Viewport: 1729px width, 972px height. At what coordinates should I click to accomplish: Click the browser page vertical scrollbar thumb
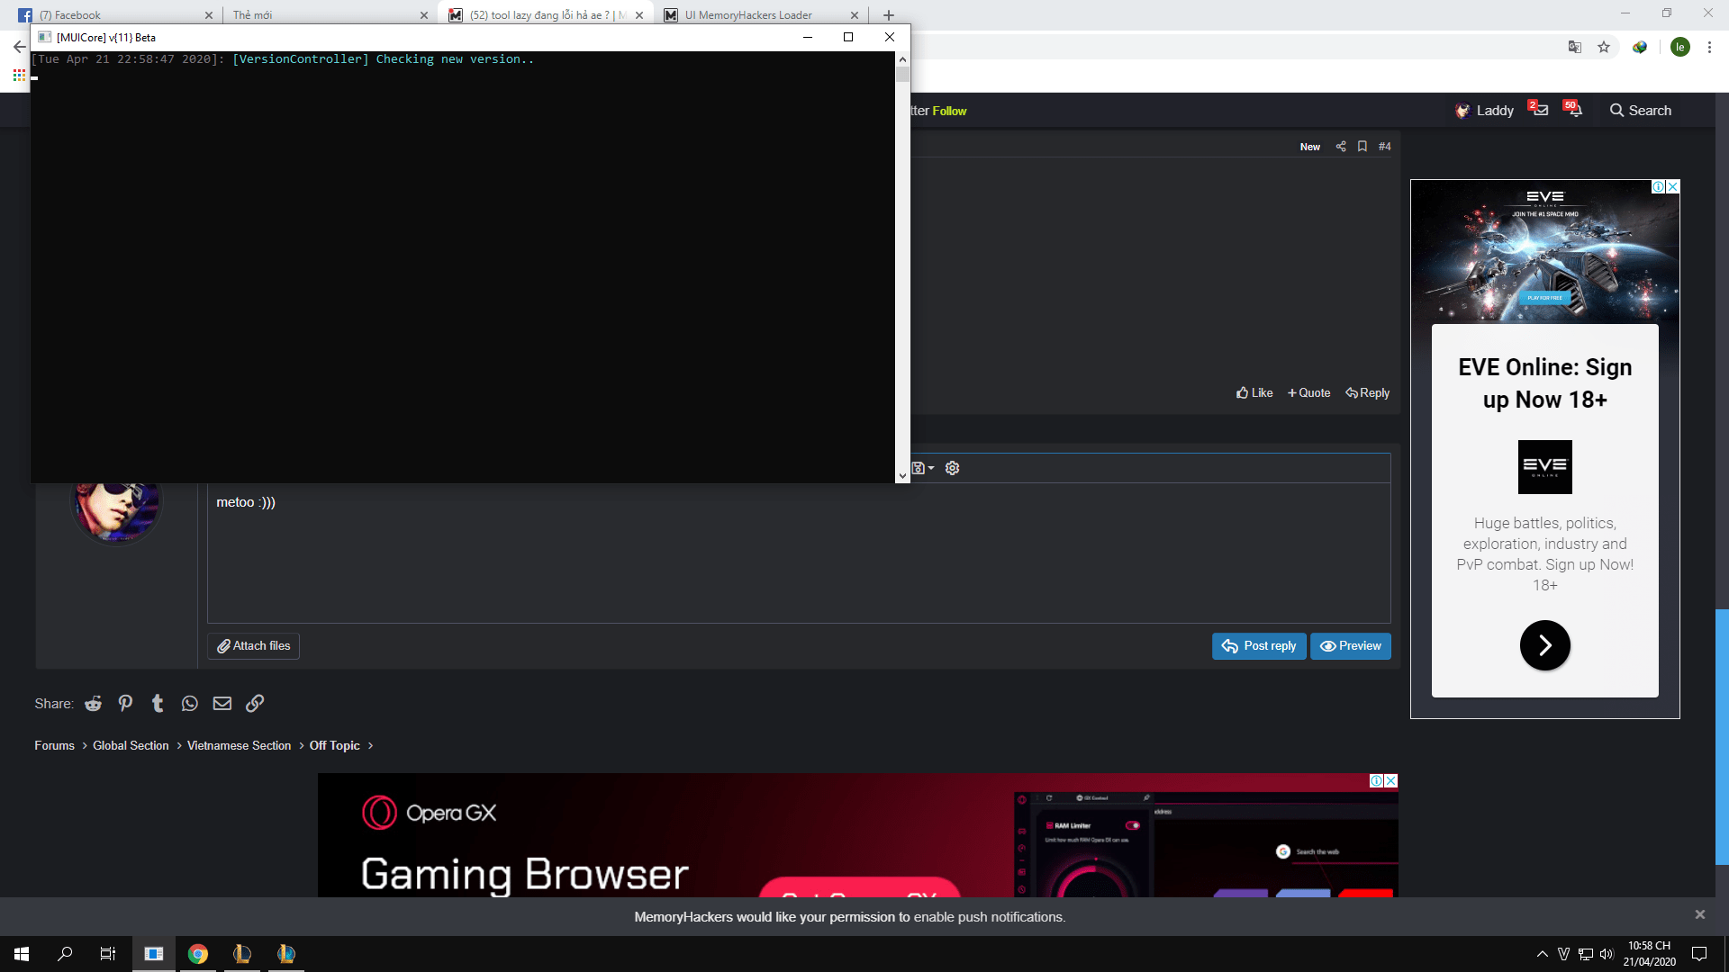(1722, 736)
